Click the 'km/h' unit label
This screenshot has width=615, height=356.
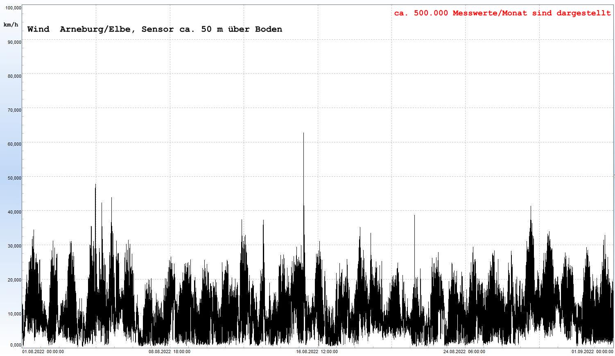coord(11,25)
